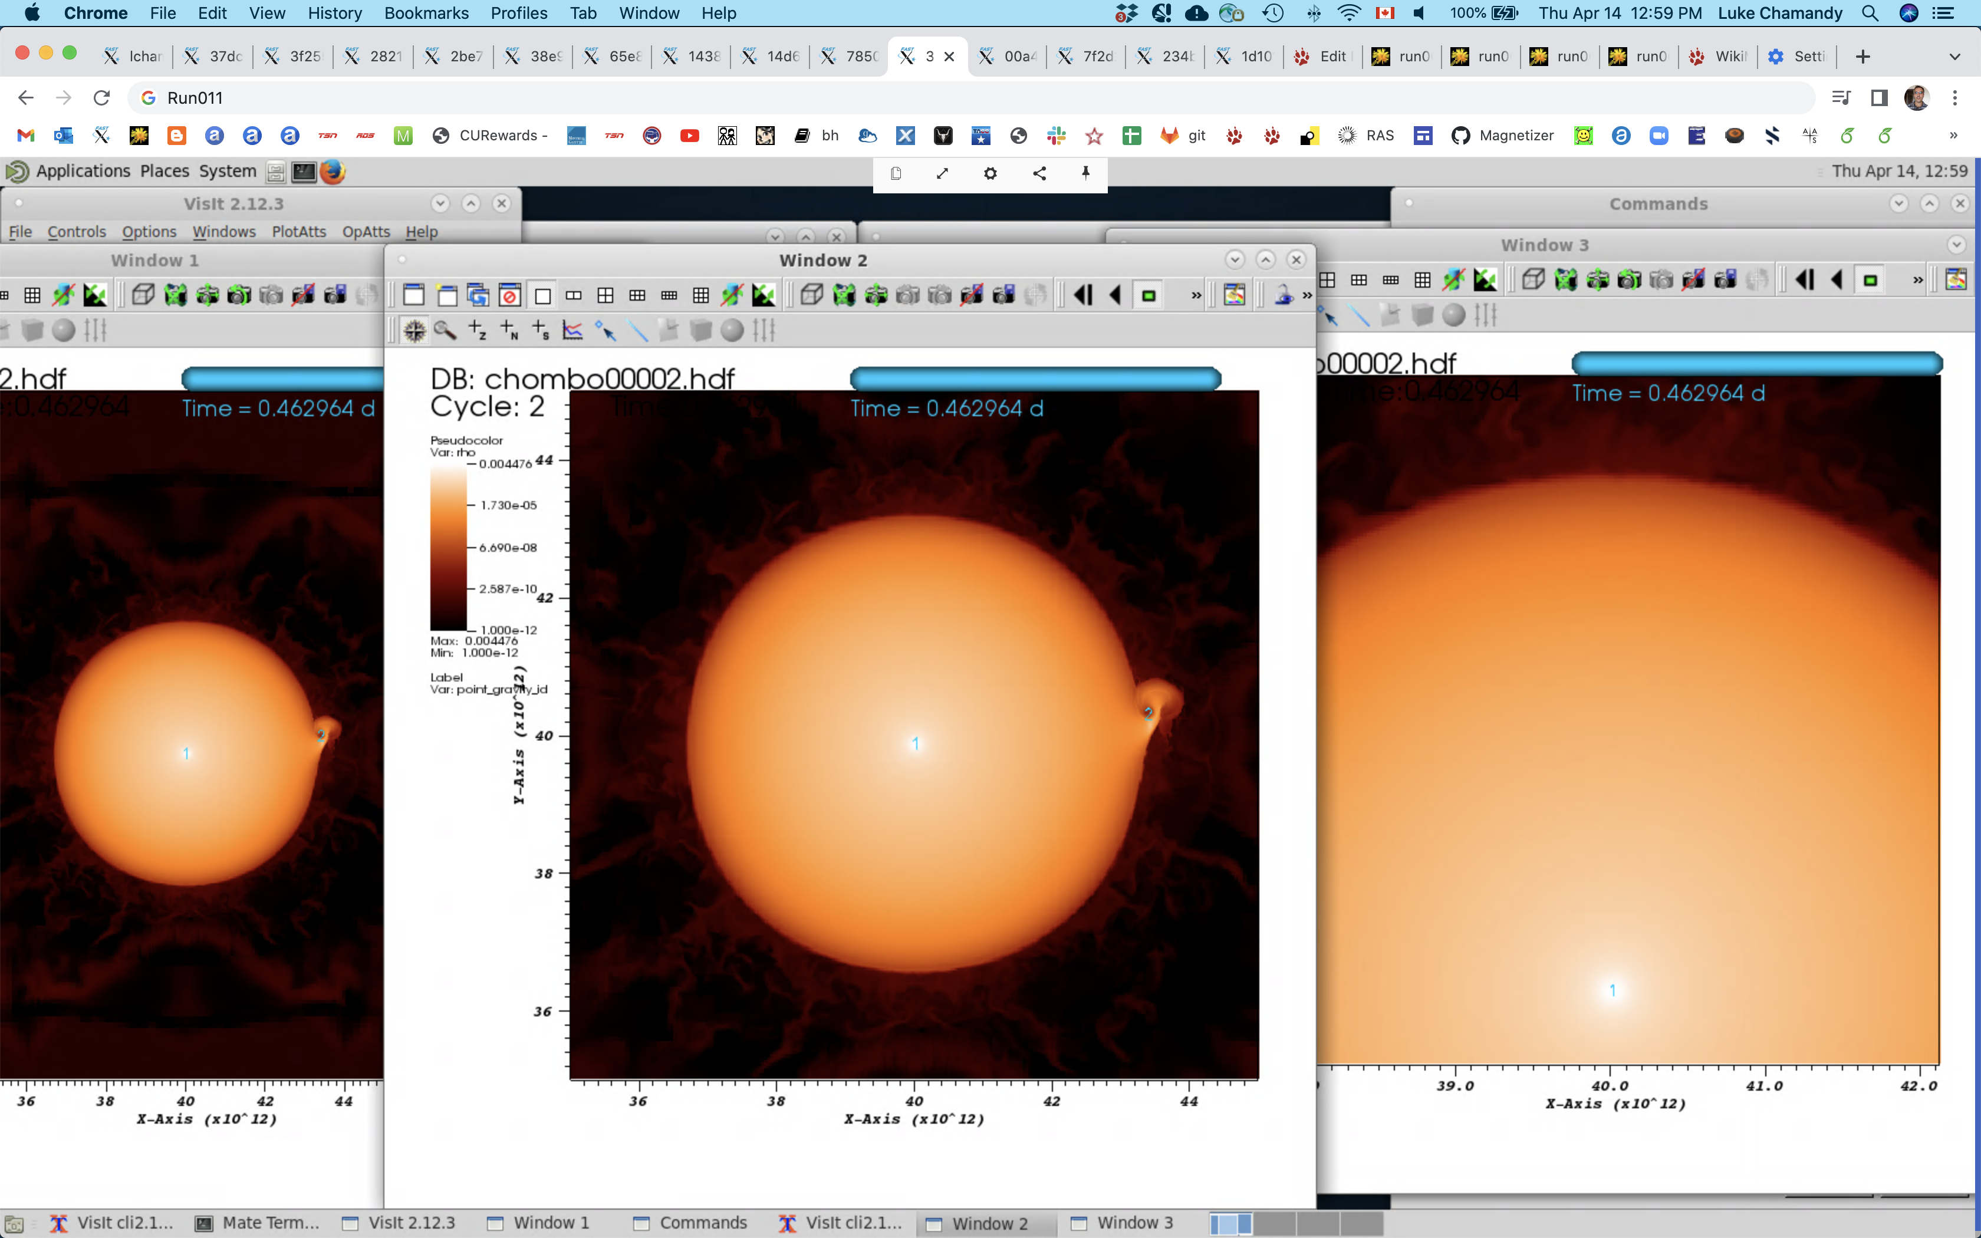The width and height of the screenshot is (1981, 1238).
Task: Stop animation playback in Window 2
Action: 1149,295
